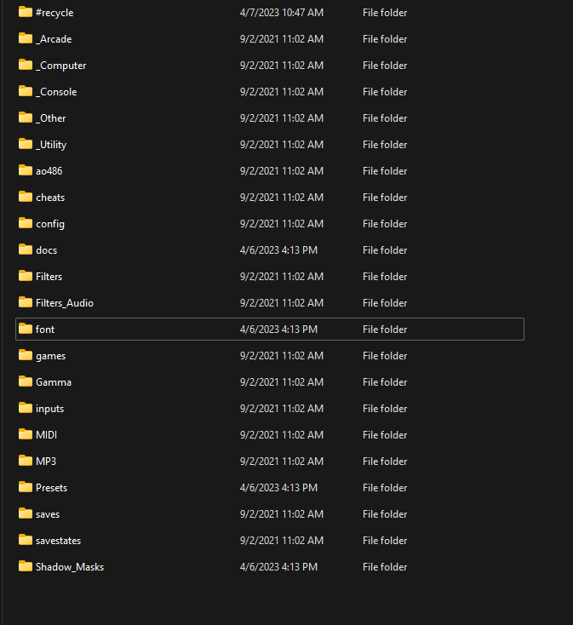Screen dimensions: 573x625
Task: Click the games folder modified date
Action: point(282,356)
